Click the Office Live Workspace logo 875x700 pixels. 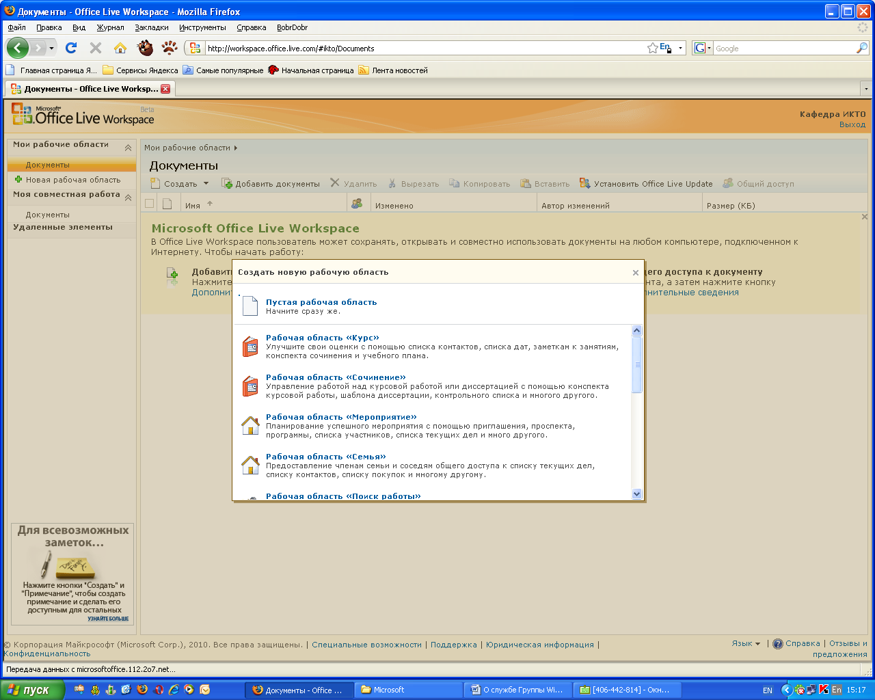pyautogui.click(x=83, y=115)
